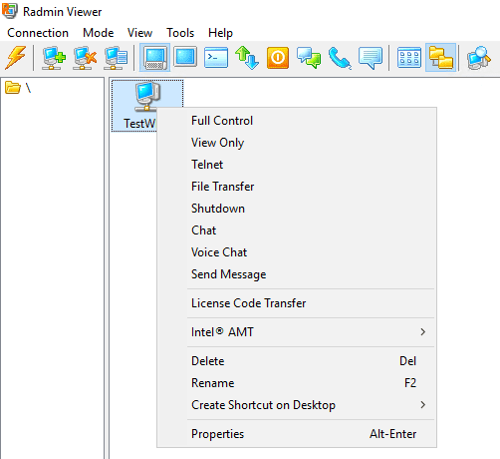
Task: Open the Tools menu
Action: [x=180, y=33]
